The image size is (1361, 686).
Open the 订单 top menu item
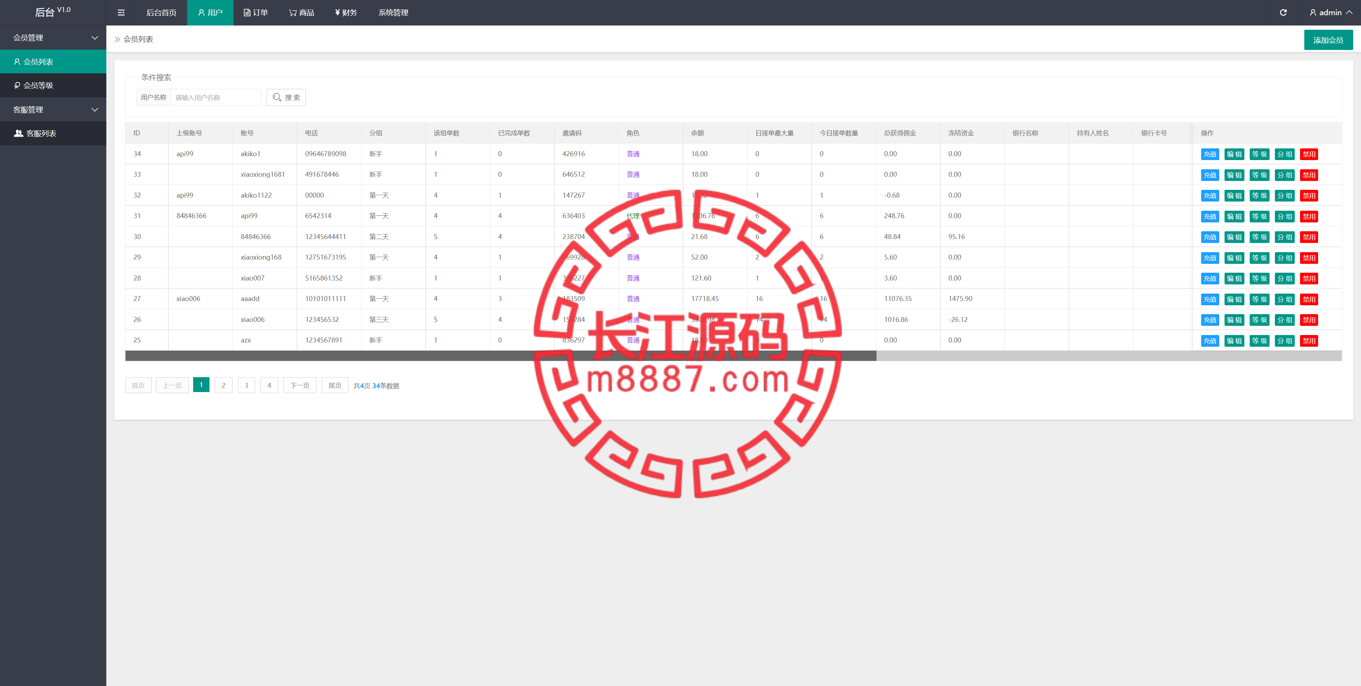256,13
